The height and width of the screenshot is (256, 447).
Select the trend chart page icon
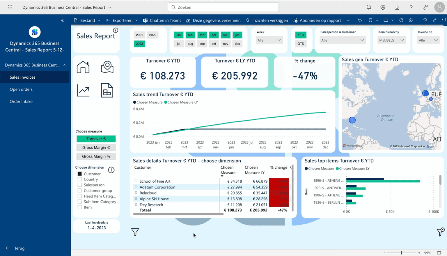tap(83, 90)
